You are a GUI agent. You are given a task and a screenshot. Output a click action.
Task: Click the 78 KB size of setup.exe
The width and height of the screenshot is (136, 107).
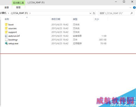[103, 43]
